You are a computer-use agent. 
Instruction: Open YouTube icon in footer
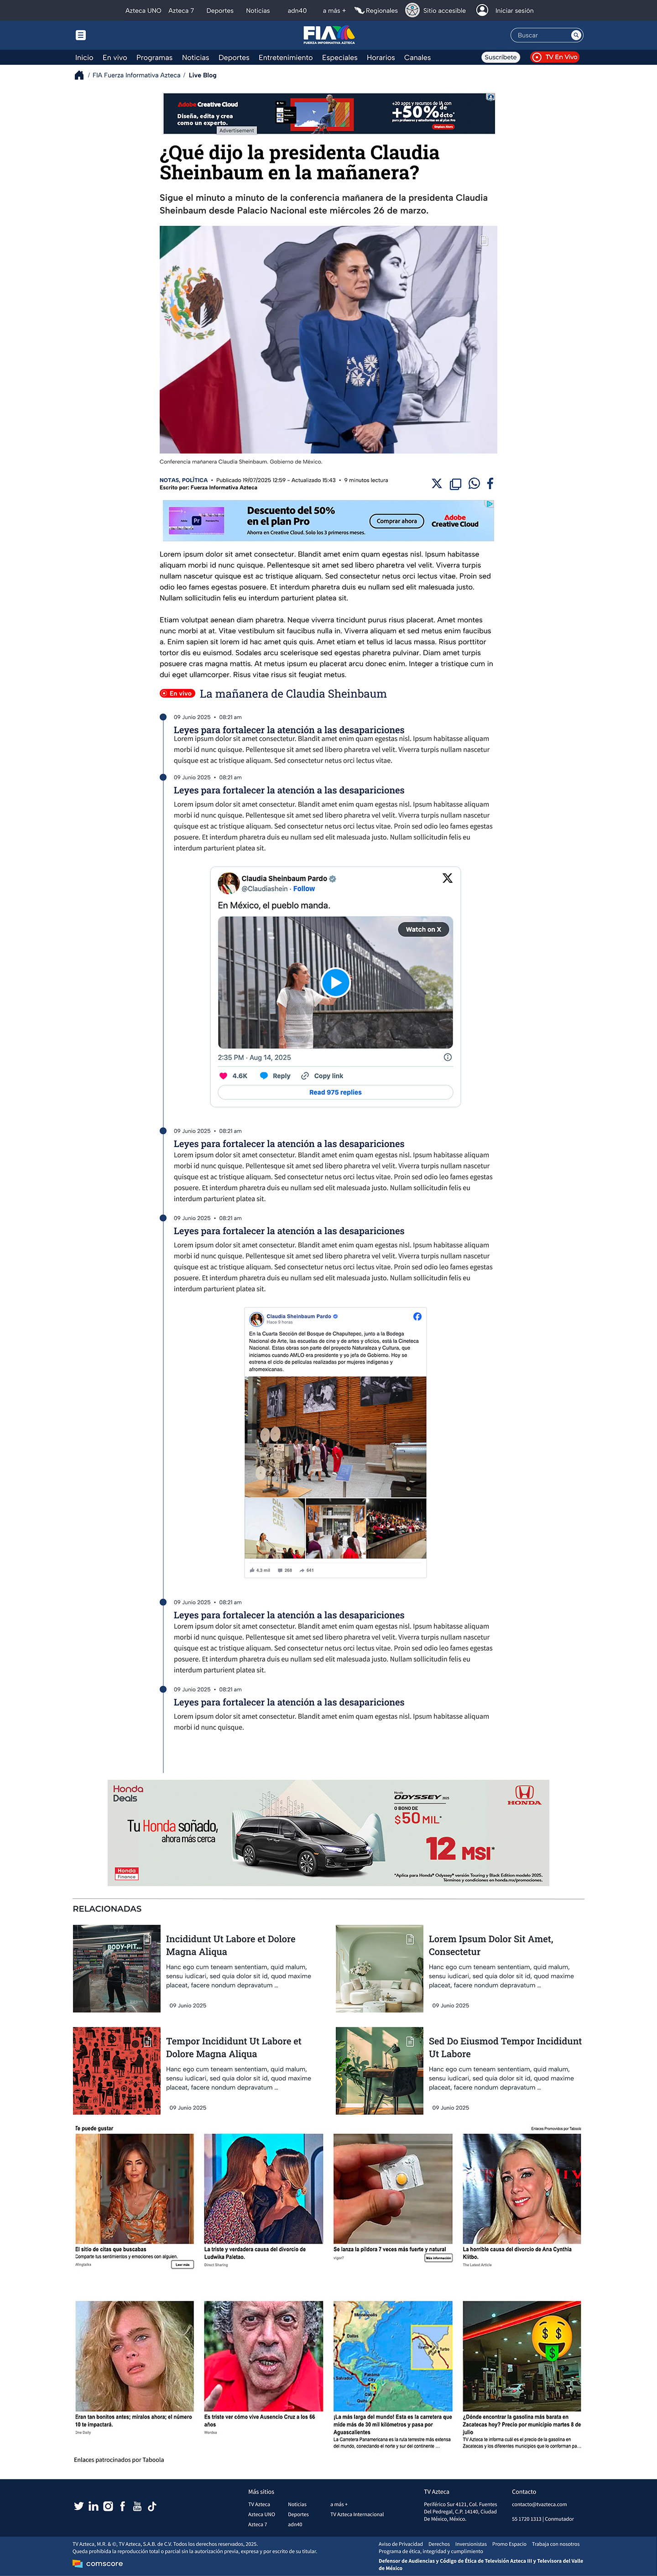[137, 2506]
